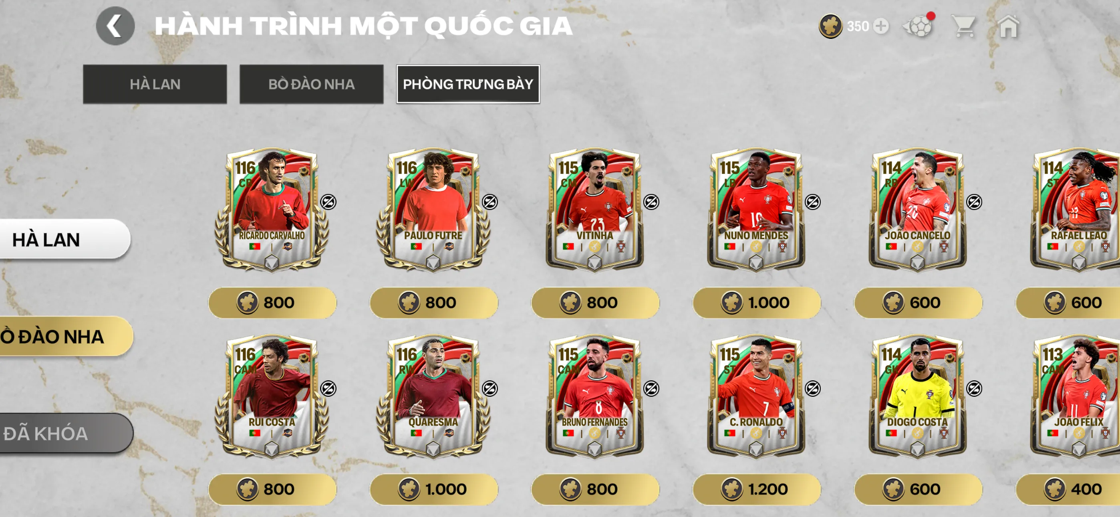Switch to the Bồ Đào Nha top tab
Image resolution: width=1120 pixels, height=517 pixels.
(x=311, y=84)
